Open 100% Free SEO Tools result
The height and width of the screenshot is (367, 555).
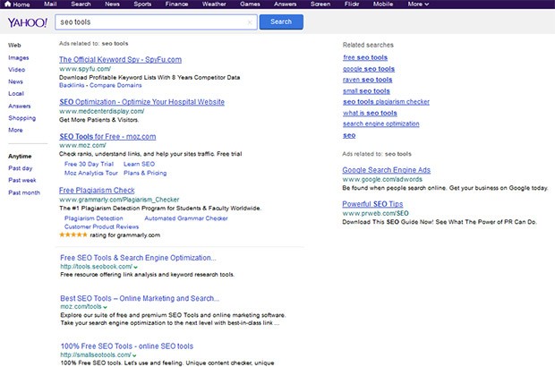[127, 346]
